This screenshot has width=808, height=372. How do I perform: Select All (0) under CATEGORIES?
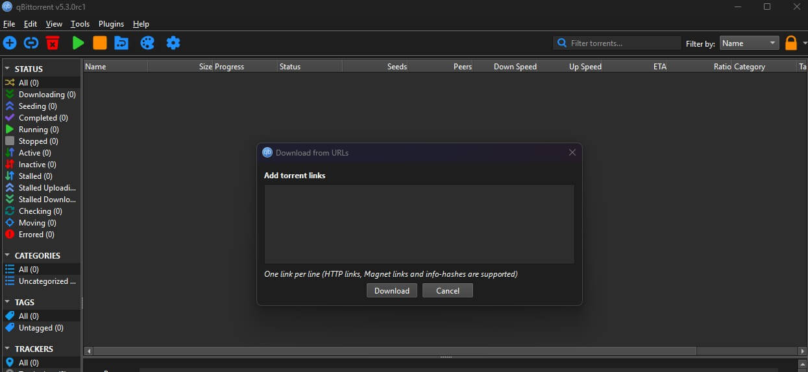(40, 270)
